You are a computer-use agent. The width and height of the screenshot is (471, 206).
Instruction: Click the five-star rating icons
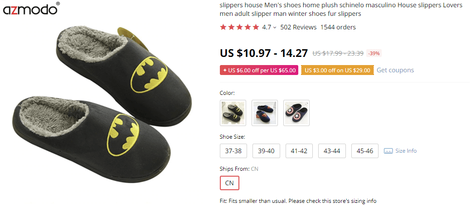[239, 27]
